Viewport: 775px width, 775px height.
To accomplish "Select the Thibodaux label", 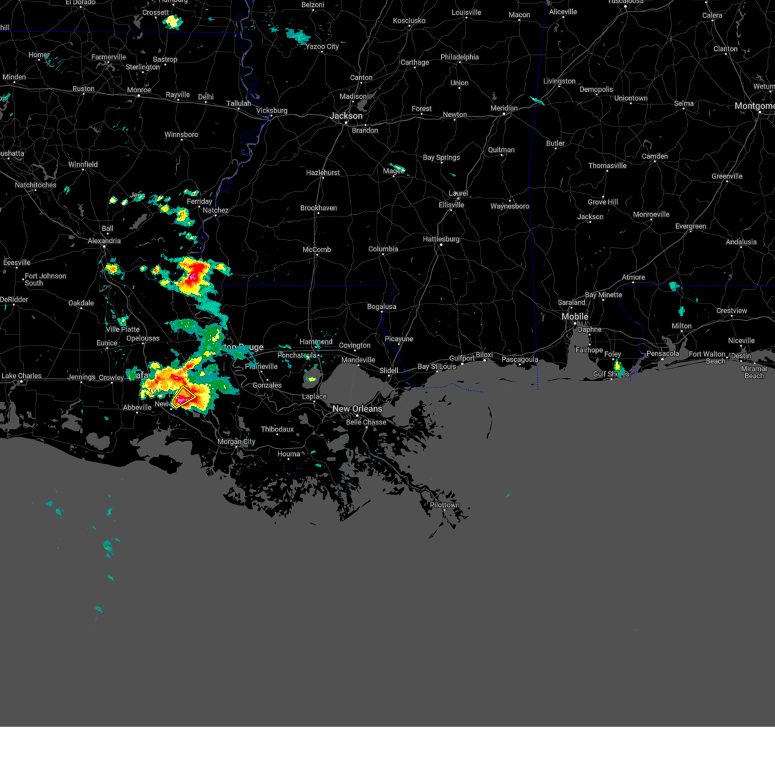I will pos(277,429).
